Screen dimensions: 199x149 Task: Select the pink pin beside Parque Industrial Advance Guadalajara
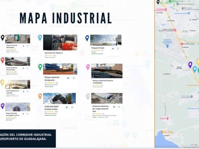pyautogui.click(x=88, y=67)
